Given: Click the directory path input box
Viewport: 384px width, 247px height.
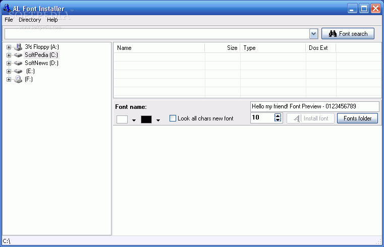Looking at the screenshot, I should point(157,34).
